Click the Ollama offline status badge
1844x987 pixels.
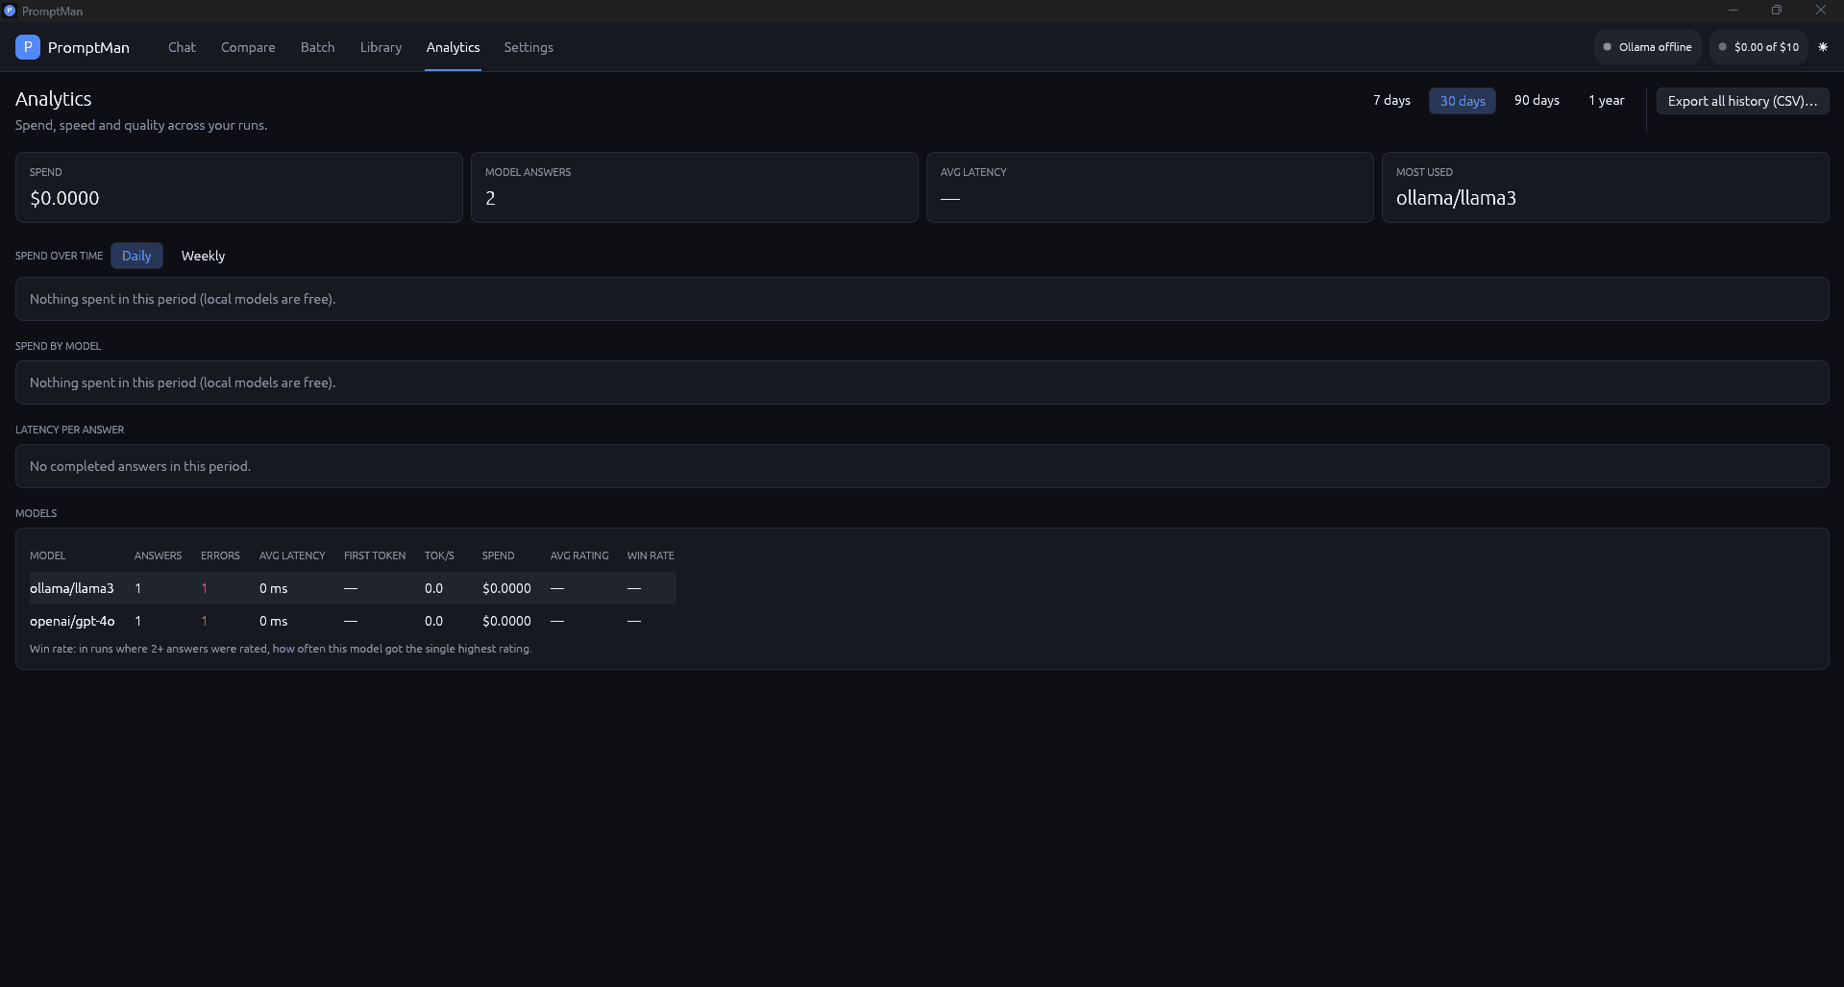click(x=1647, y=47)
